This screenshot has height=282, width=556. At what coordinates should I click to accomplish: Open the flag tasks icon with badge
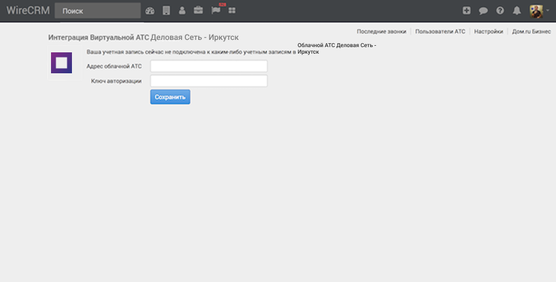[216, 10]
